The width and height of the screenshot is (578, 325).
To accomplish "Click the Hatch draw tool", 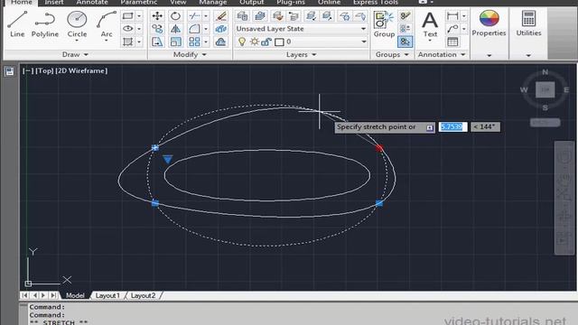I will tap(128, 42).
